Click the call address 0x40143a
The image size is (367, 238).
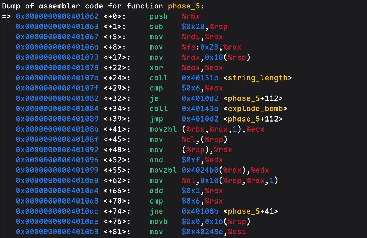pos(200,109)
